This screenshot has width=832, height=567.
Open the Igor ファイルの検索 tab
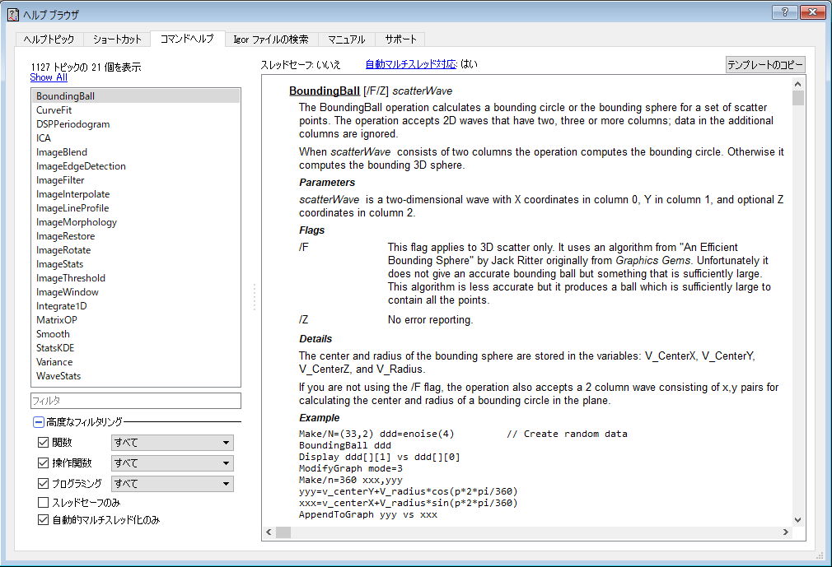point(271,40)
